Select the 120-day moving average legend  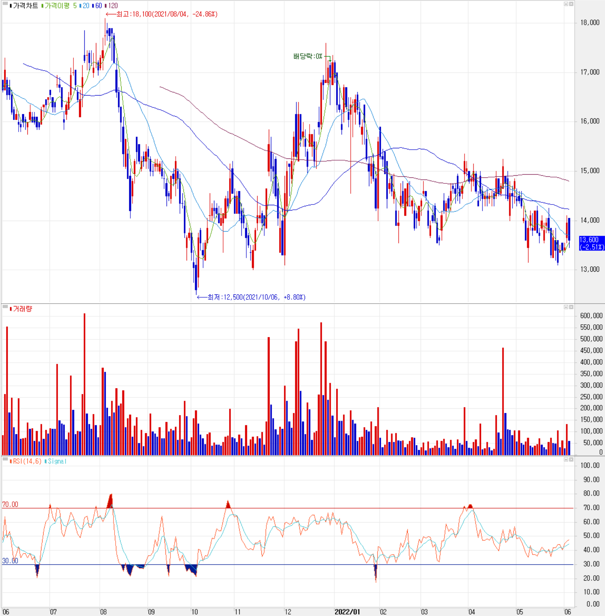(x=111, y=6)
